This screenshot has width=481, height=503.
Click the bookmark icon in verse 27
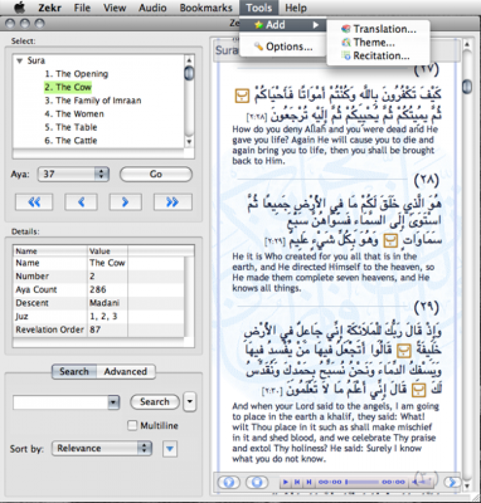pyautogui.click(x=241, y=95)
